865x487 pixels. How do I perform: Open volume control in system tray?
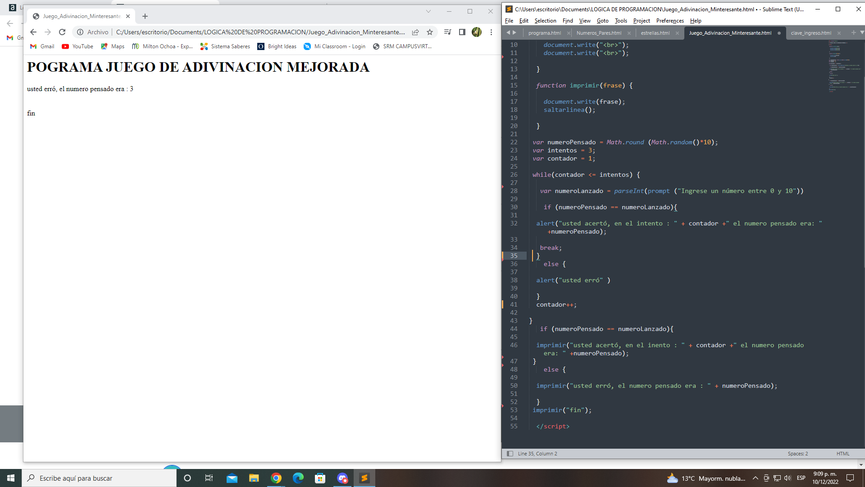pyautogui.click(x=788, y=478)
